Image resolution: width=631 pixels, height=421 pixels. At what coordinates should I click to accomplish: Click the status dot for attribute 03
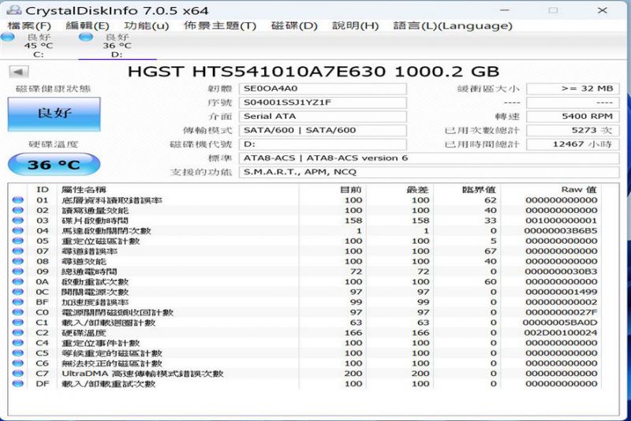(x=17, y=220)
